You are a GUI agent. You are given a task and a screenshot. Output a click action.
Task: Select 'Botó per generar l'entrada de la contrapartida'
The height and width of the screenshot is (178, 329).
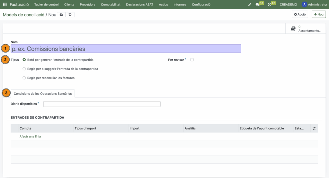24,60
